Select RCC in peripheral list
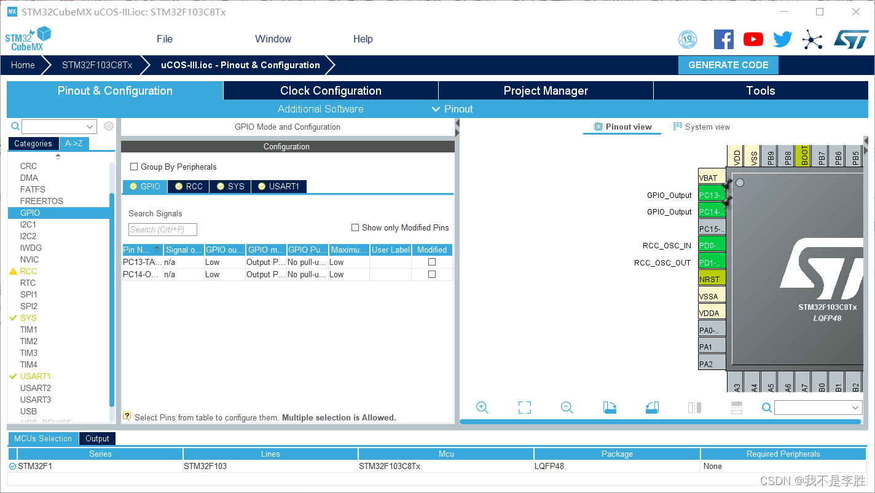The image size is (875, 493). pyautogui.click(x=28, y=271)
